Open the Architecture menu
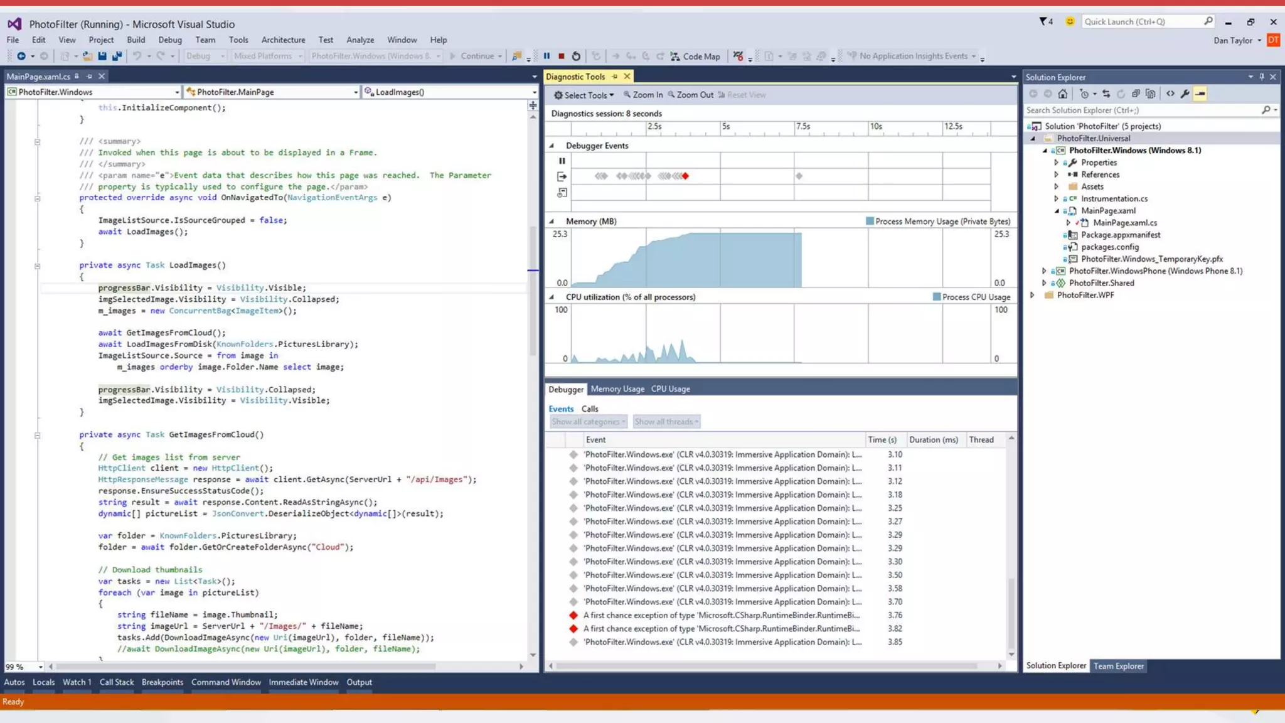The width and height of the screenshot is (1285, 723). coord(283,40)
